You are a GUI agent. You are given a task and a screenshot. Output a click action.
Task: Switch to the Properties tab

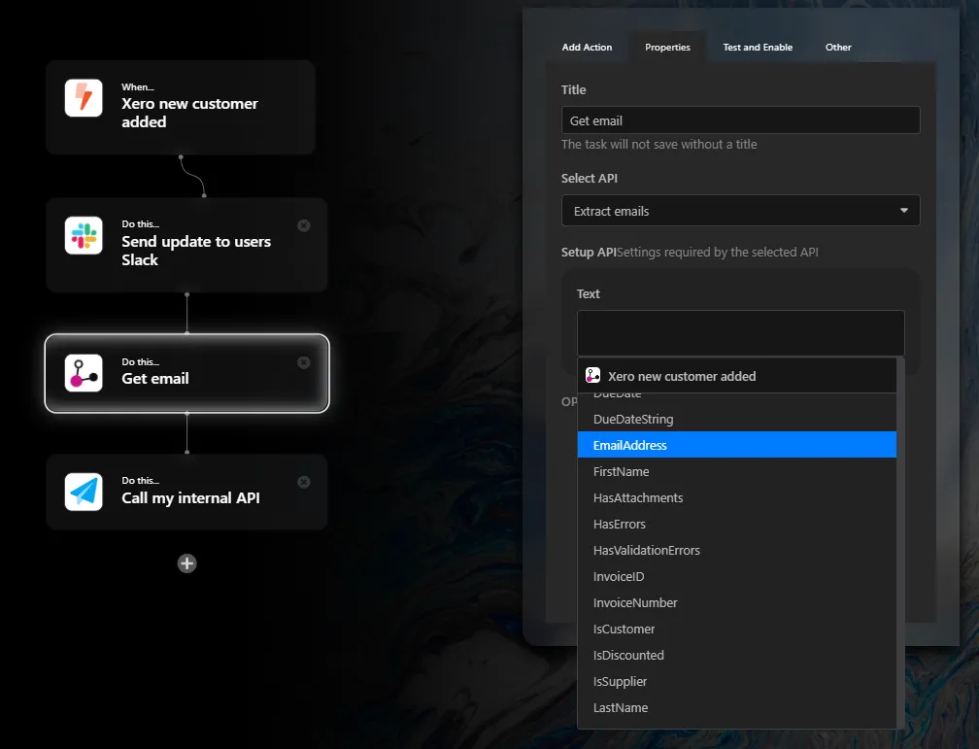point(667,47)
